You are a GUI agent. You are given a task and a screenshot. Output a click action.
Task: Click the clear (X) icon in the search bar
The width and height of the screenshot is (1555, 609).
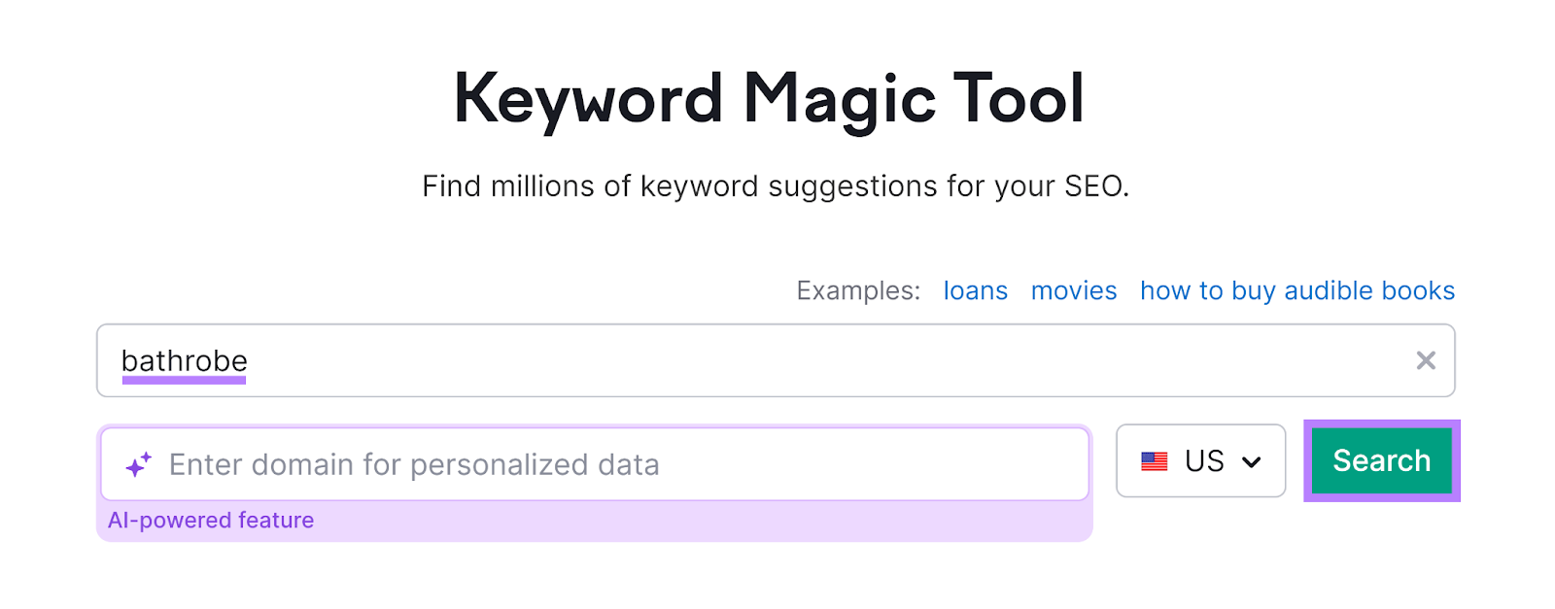(1426, 360)
